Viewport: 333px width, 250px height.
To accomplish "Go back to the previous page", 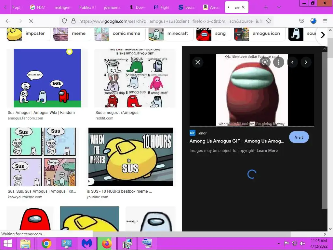I will tap(8, 21).
